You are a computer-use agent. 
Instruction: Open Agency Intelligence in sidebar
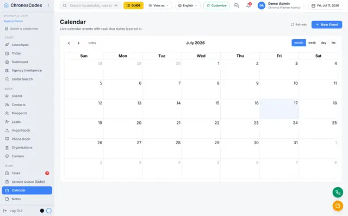click(27, 70)
